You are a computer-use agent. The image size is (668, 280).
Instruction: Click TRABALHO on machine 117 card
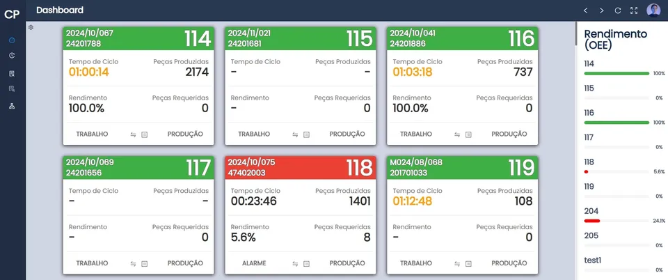pyautogui.click(x=92, y=263)
